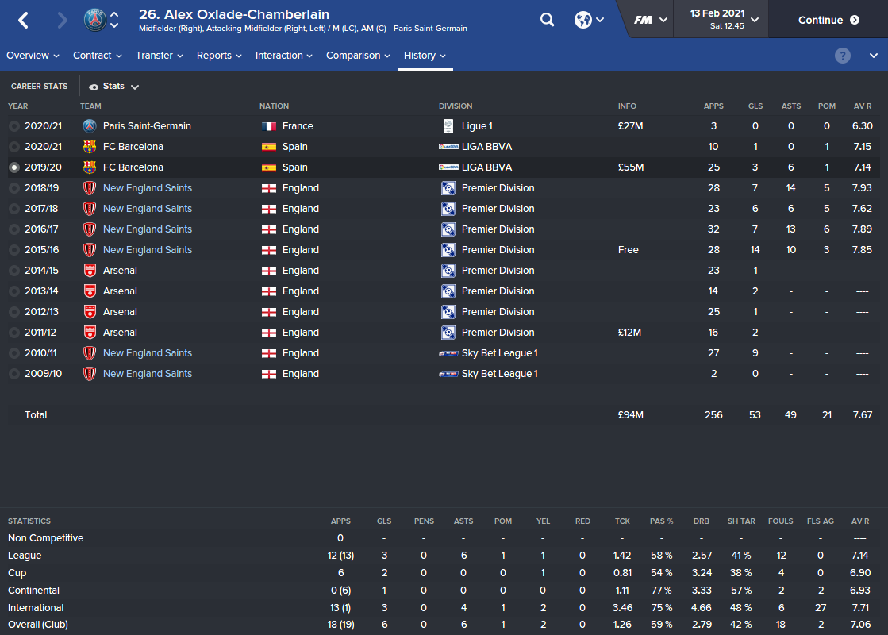
Task: Select the 2020/21 Paris Saint-Germain season radio
Action: pyautogui.click(x=14, y=126)
